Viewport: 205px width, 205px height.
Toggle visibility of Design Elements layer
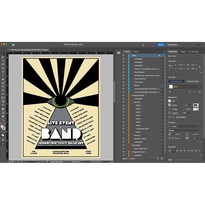click(123, 95)
